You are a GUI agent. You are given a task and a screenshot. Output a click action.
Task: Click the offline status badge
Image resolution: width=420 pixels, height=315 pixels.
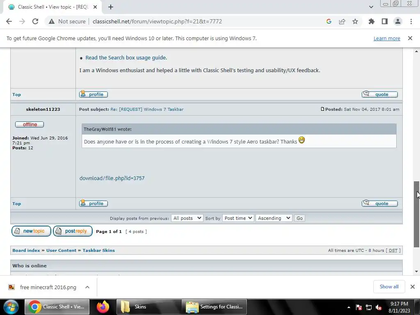[30, 125]
